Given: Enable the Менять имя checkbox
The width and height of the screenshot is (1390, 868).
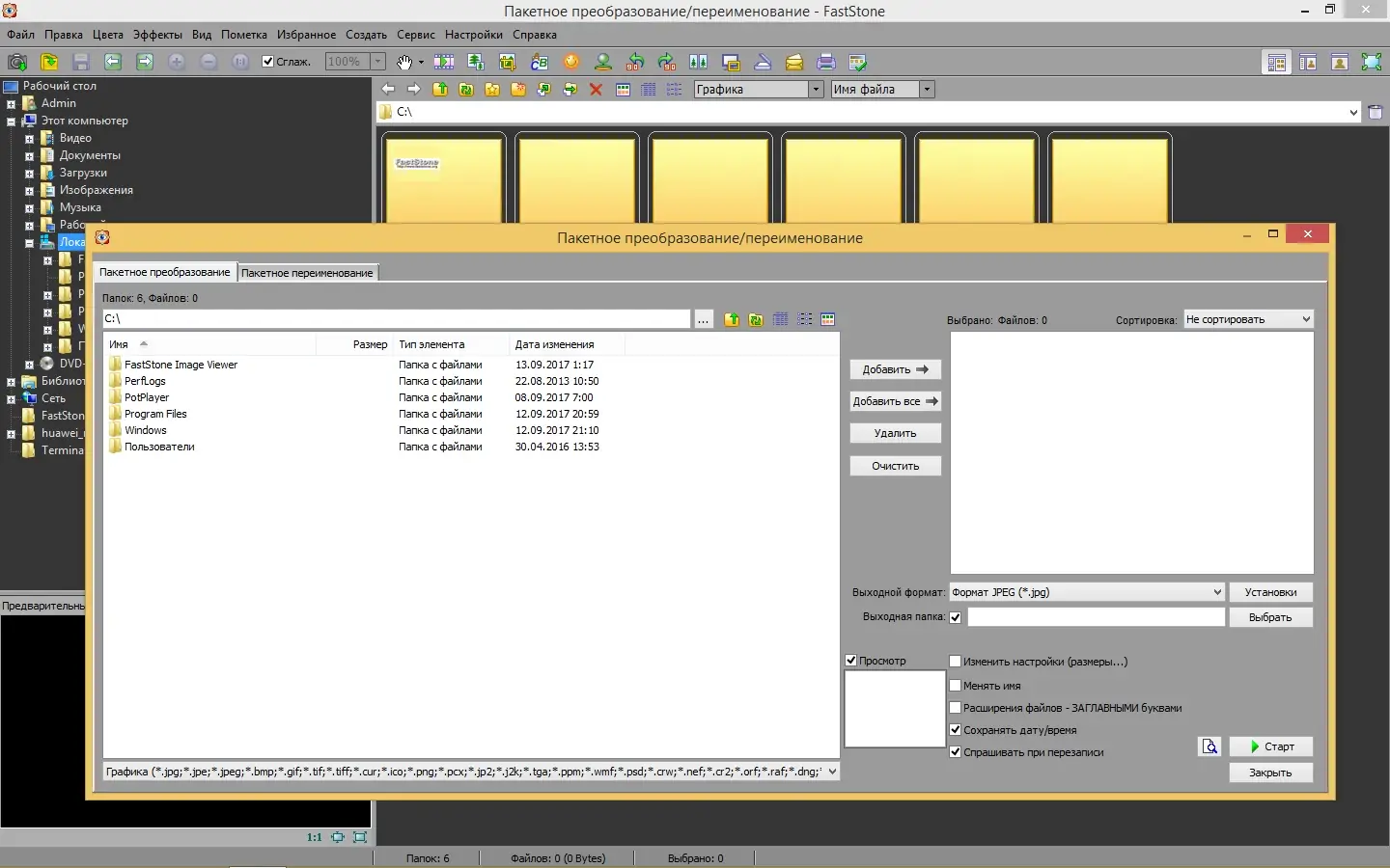Looking at the screenshot, I should [x=956, y=686].
